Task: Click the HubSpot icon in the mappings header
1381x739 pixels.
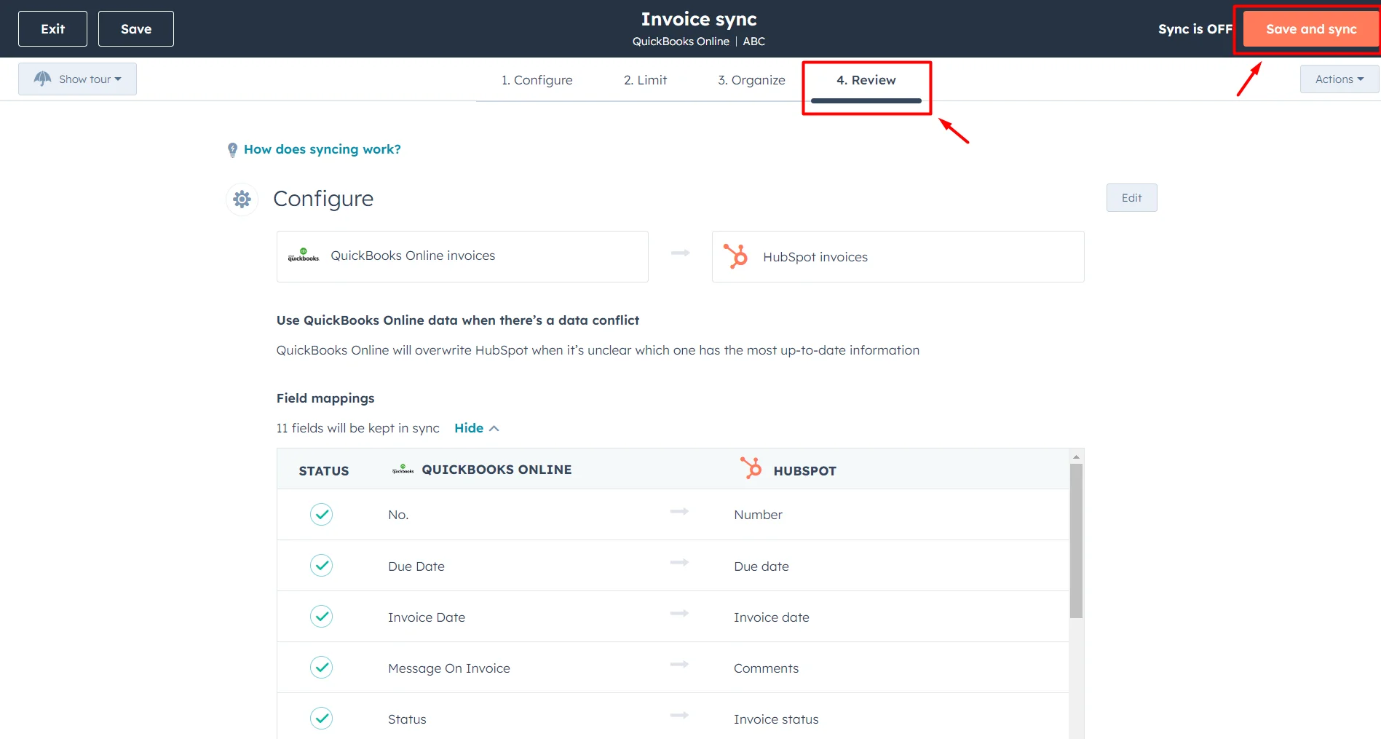Action: (x=749, y=469)
